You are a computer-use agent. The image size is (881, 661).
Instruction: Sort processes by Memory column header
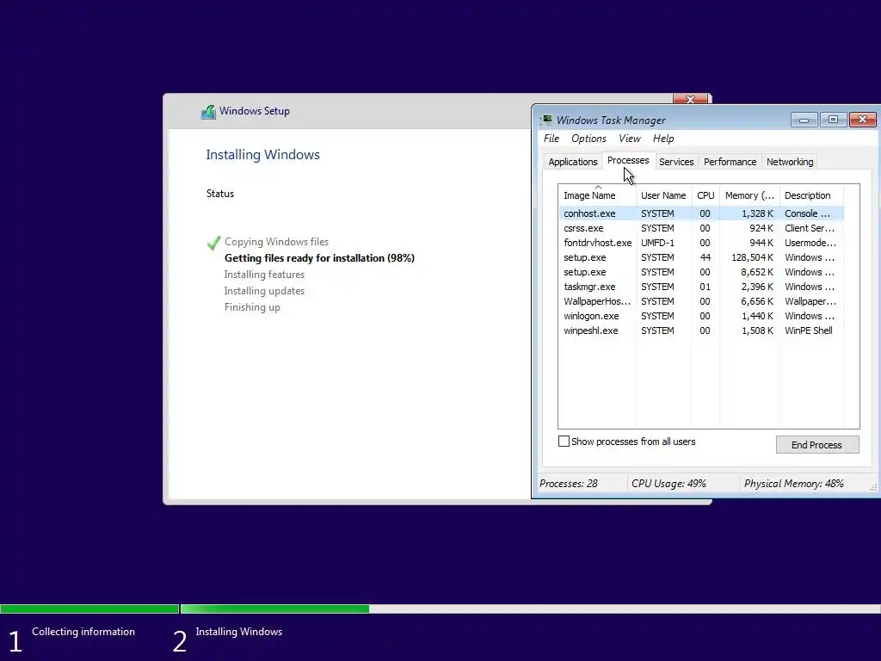(749, 195)
